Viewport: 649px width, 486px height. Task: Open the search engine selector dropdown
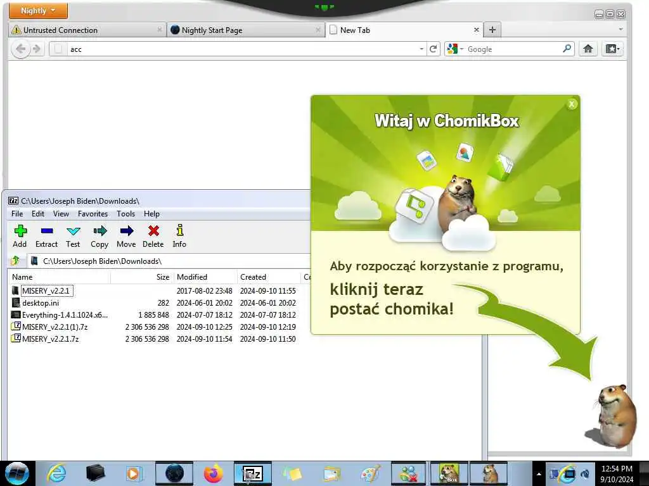point(456,49)
